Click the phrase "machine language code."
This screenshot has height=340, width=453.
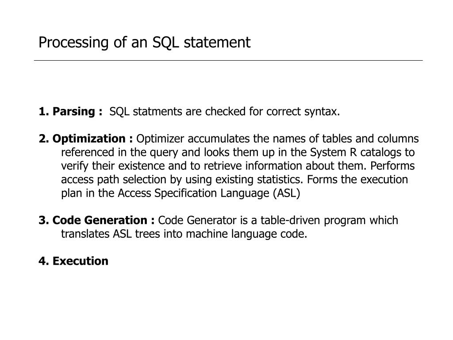coord(246,234)
